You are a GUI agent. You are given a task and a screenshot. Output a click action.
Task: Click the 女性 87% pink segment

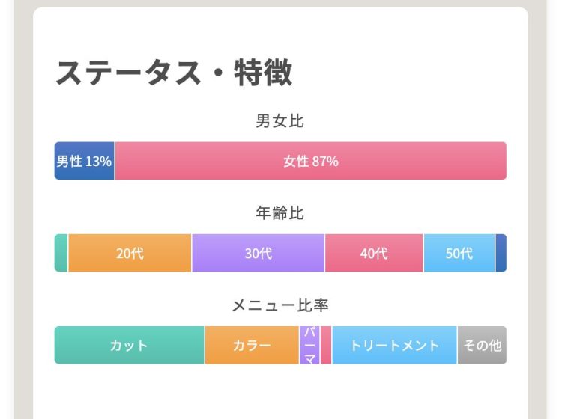pos(311,161)
